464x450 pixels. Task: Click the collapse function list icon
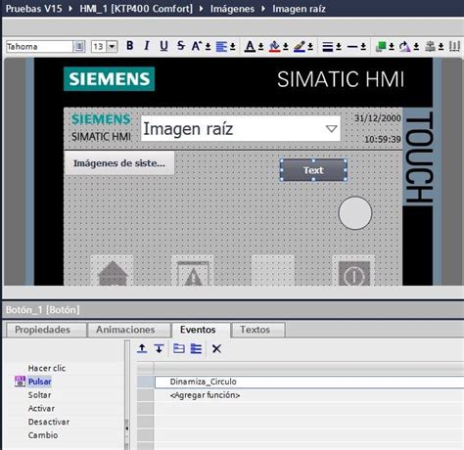[x=179, y=348]
